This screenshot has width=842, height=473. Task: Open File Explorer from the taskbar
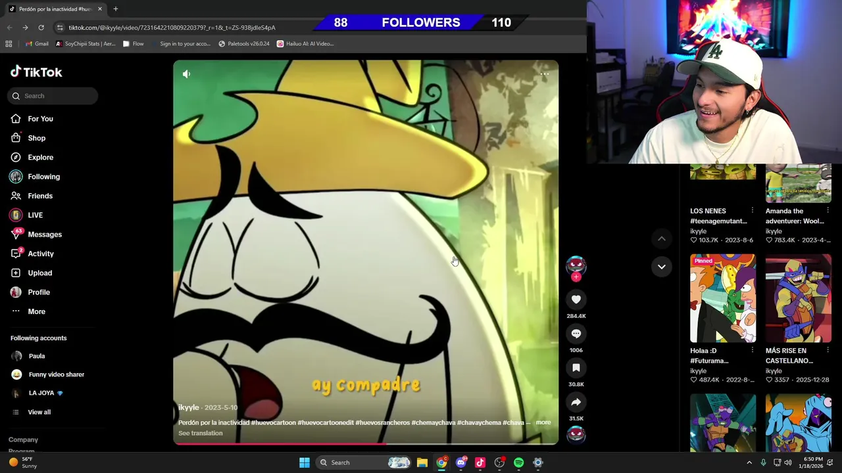pos(422,462)
